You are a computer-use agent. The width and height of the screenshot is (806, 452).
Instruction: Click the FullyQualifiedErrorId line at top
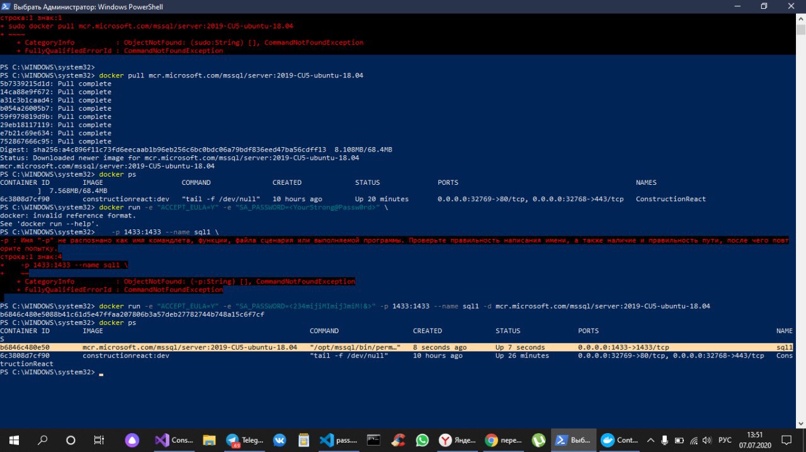pyautogui.click(x=120, y=51)
